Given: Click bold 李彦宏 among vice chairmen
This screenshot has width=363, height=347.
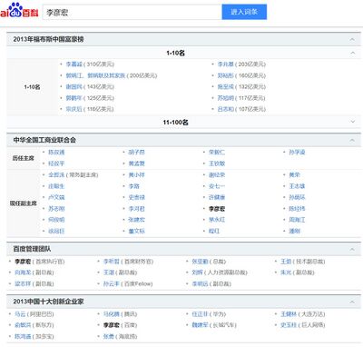Looking at the screenshot, I should [217, 209].
